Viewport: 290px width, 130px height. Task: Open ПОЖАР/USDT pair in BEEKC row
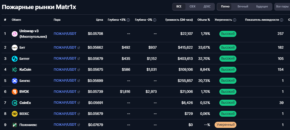(x=65, y=114)
